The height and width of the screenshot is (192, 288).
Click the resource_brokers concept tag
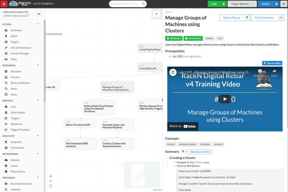click(x=188, y=144)
